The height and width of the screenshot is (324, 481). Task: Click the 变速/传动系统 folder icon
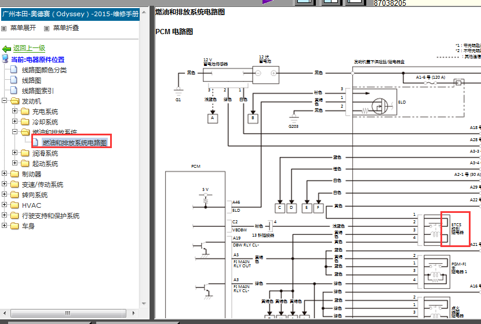pos(14,185)
